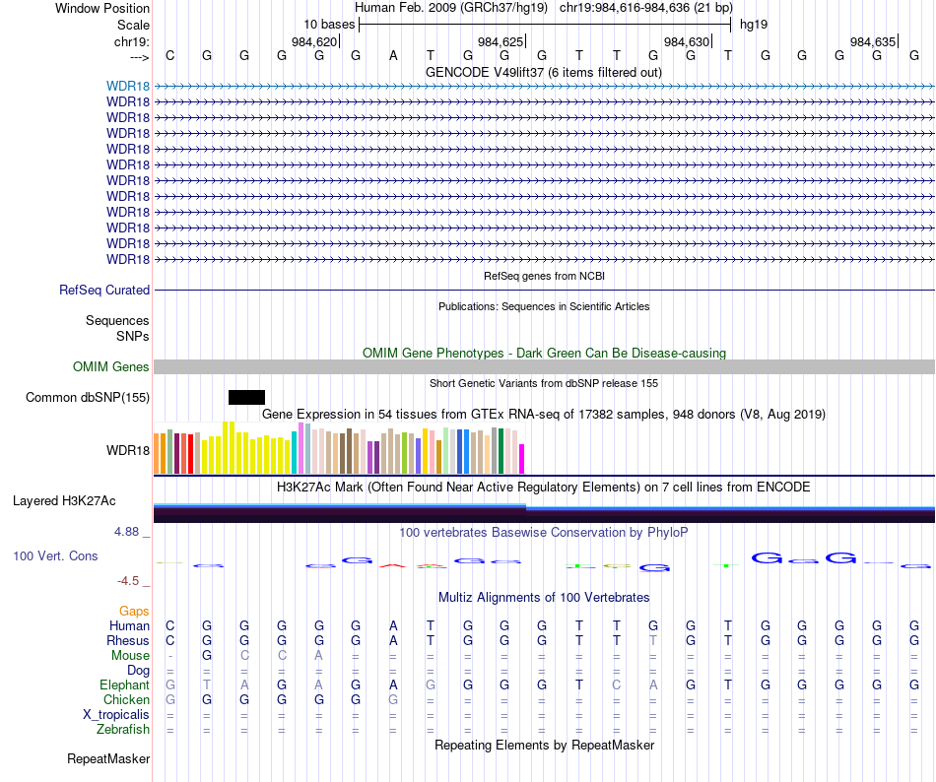Select the black dbSNP variant item
The height and width of the screenshot is (782, 936).
coord(246,397)
